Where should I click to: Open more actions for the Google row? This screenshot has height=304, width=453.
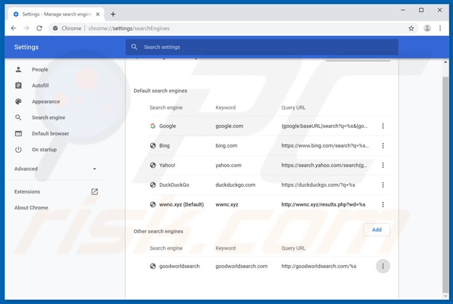[383, 126]
